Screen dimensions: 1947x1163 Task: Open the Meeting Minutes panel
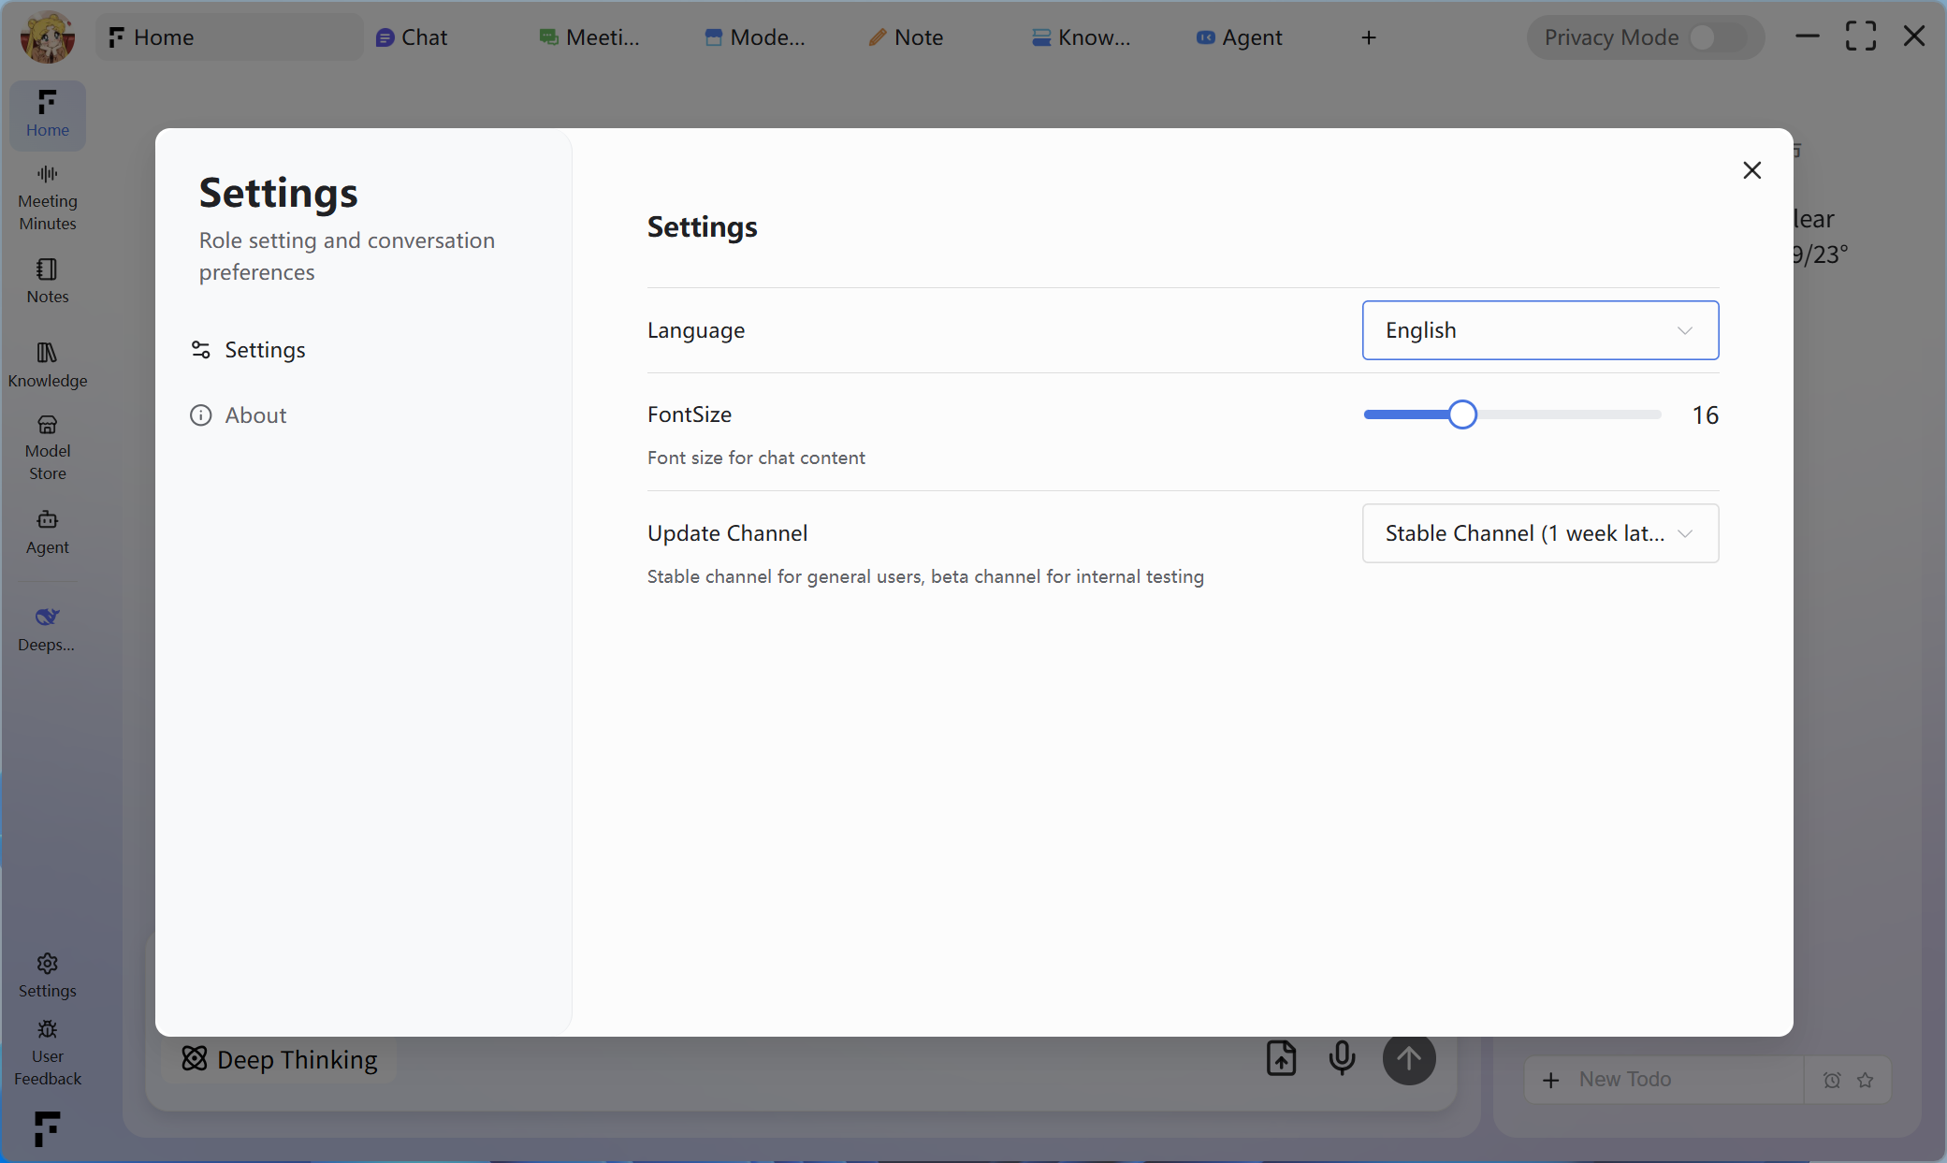coord(47,196)
